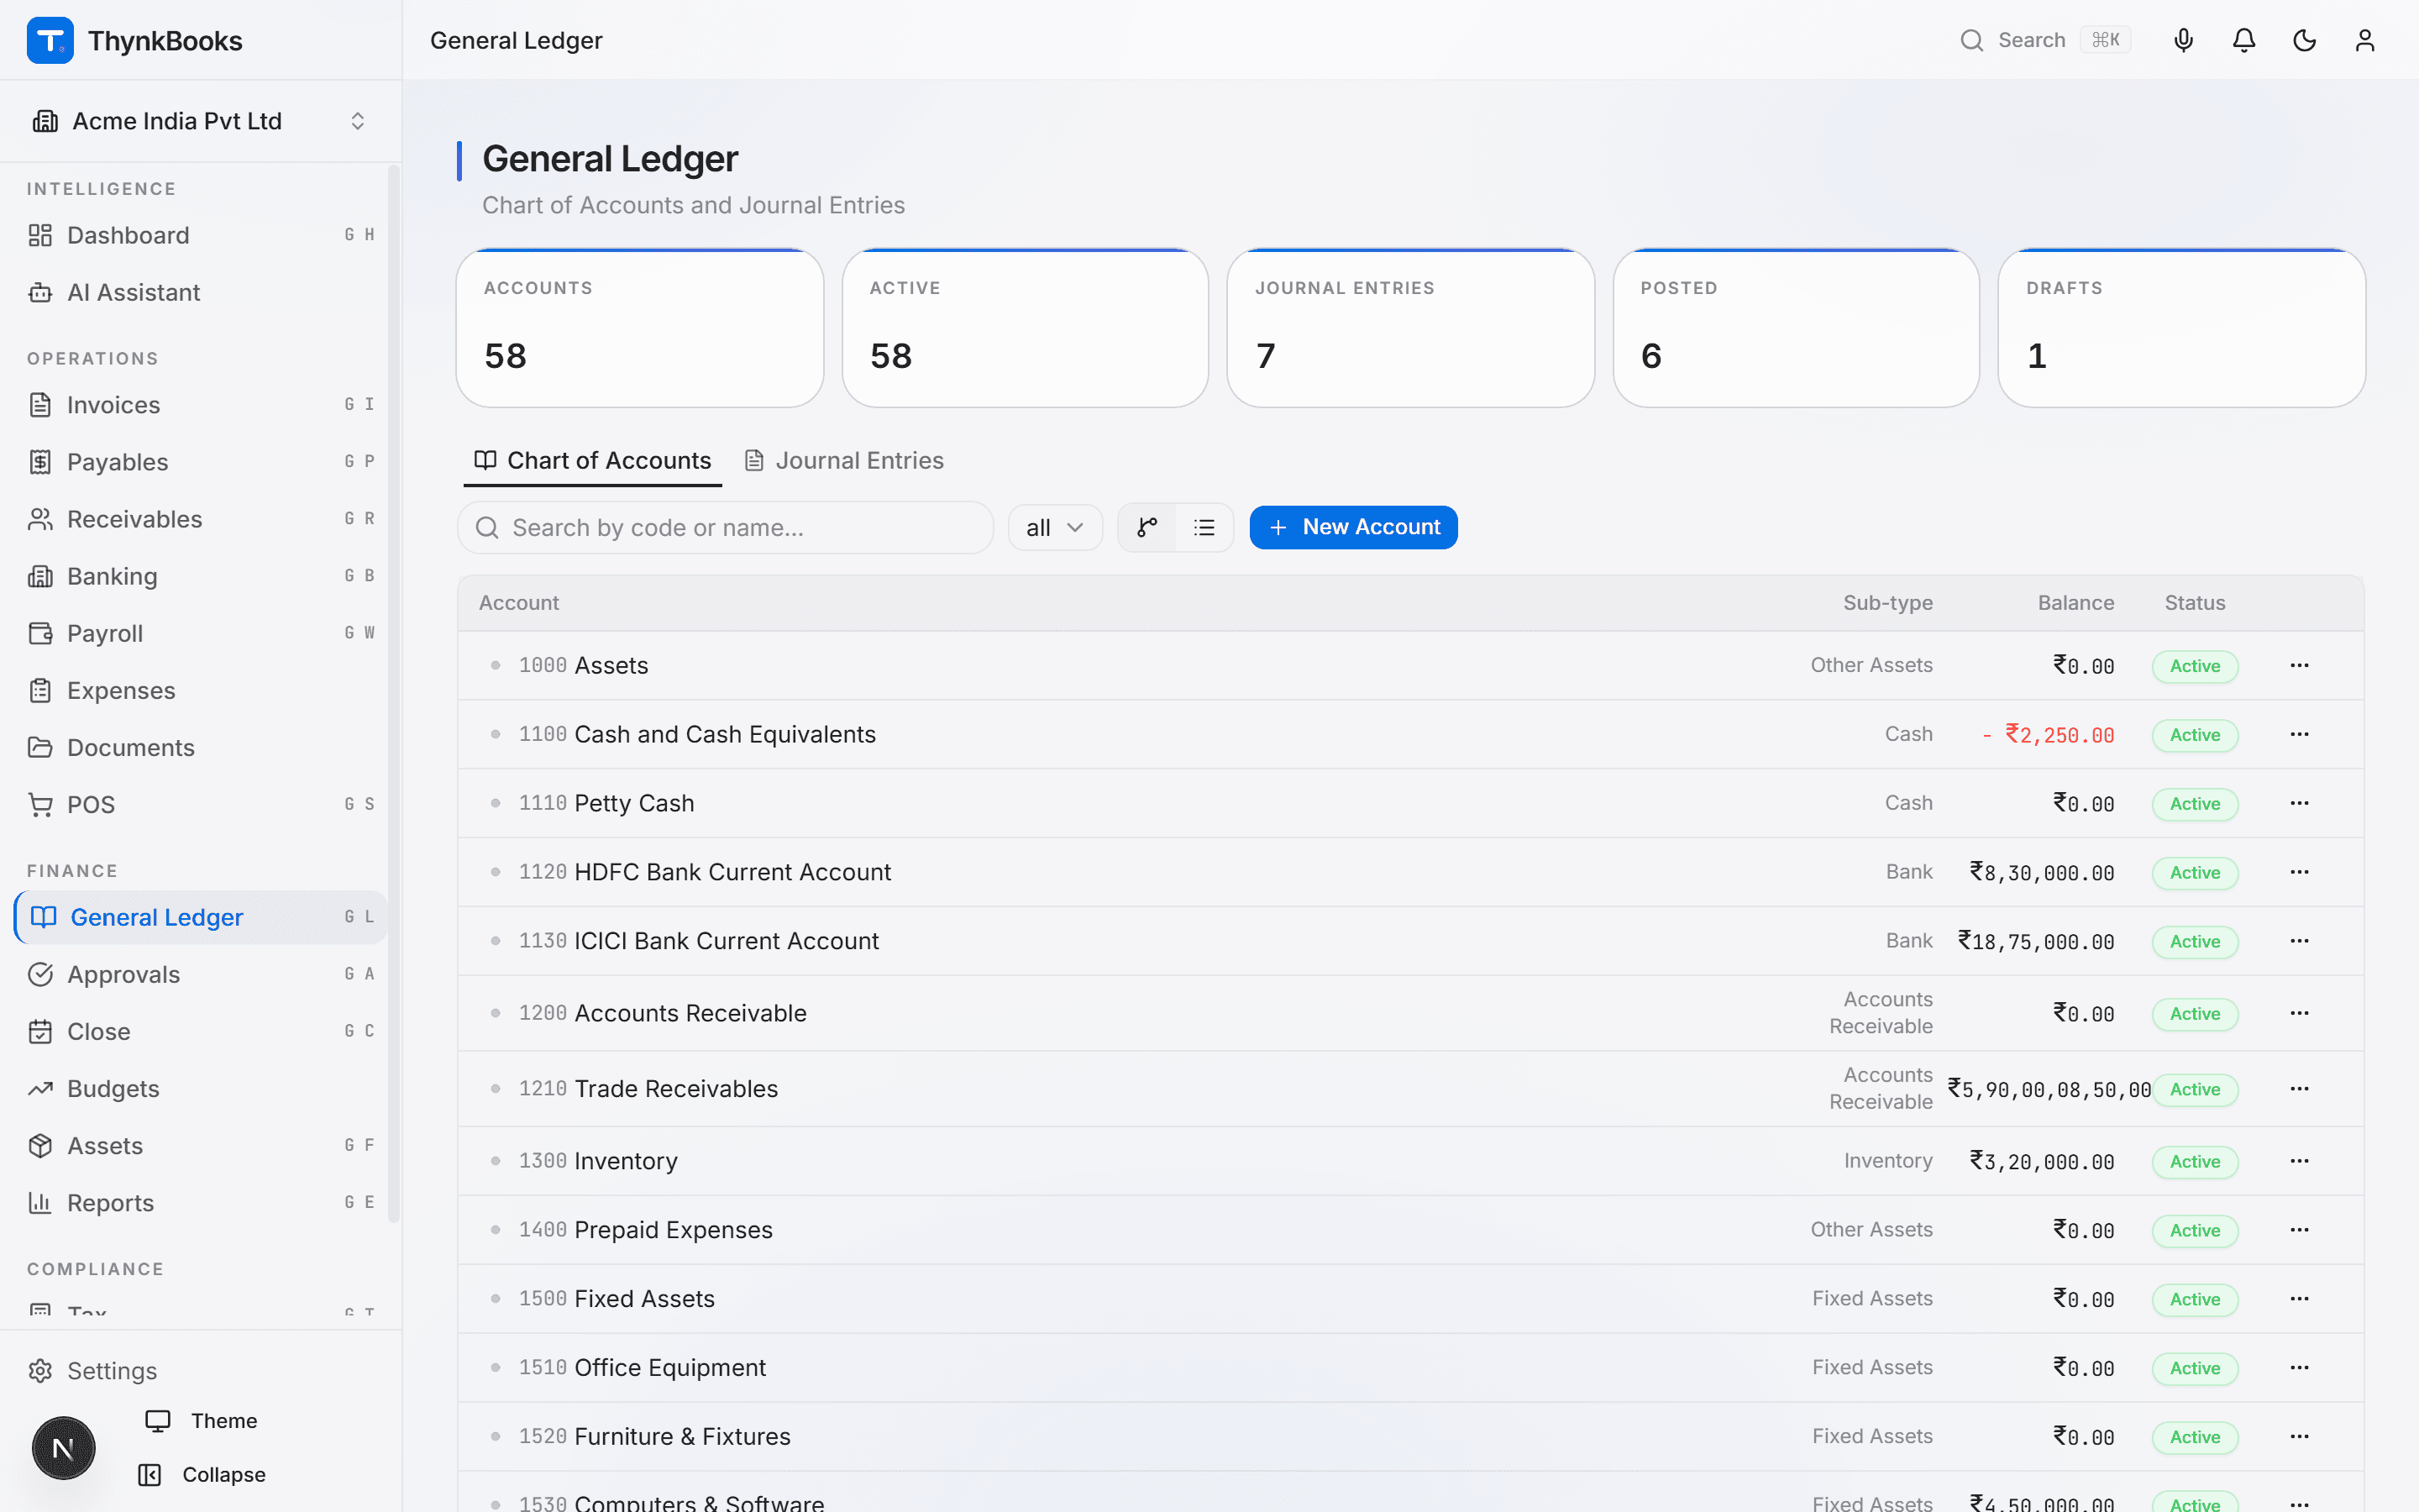This screenshot has height=1512, width=2419.
Task: Click the Posted summary card
Action: pyautogui.click(x=1797, y=328)
